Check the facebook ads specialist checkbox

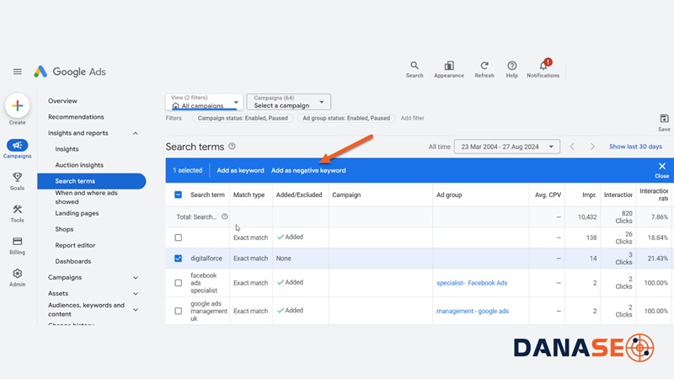pyautogui.click(x=178, y=283)
